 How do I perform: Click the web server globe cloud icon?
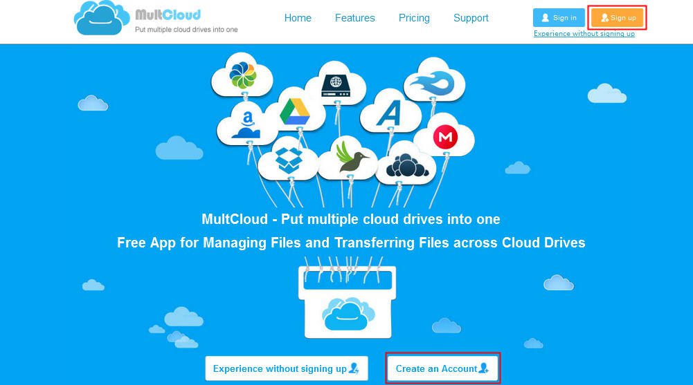coord(336,86)
